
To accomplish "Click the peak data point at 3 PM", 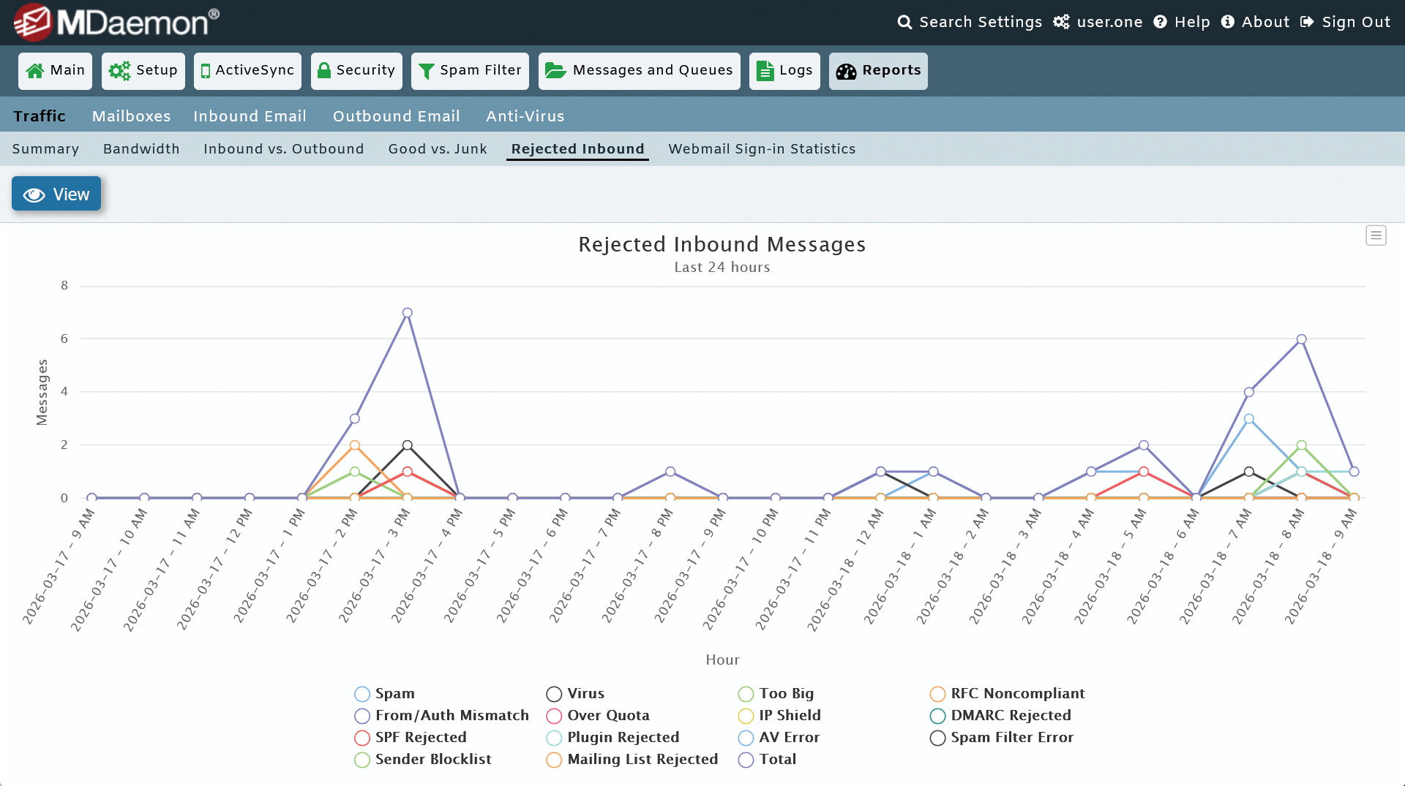I will (408, 312).
